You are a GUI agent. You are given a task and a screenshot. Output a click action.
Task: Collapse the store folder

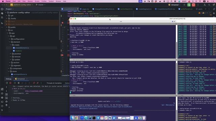coord(8,71)
